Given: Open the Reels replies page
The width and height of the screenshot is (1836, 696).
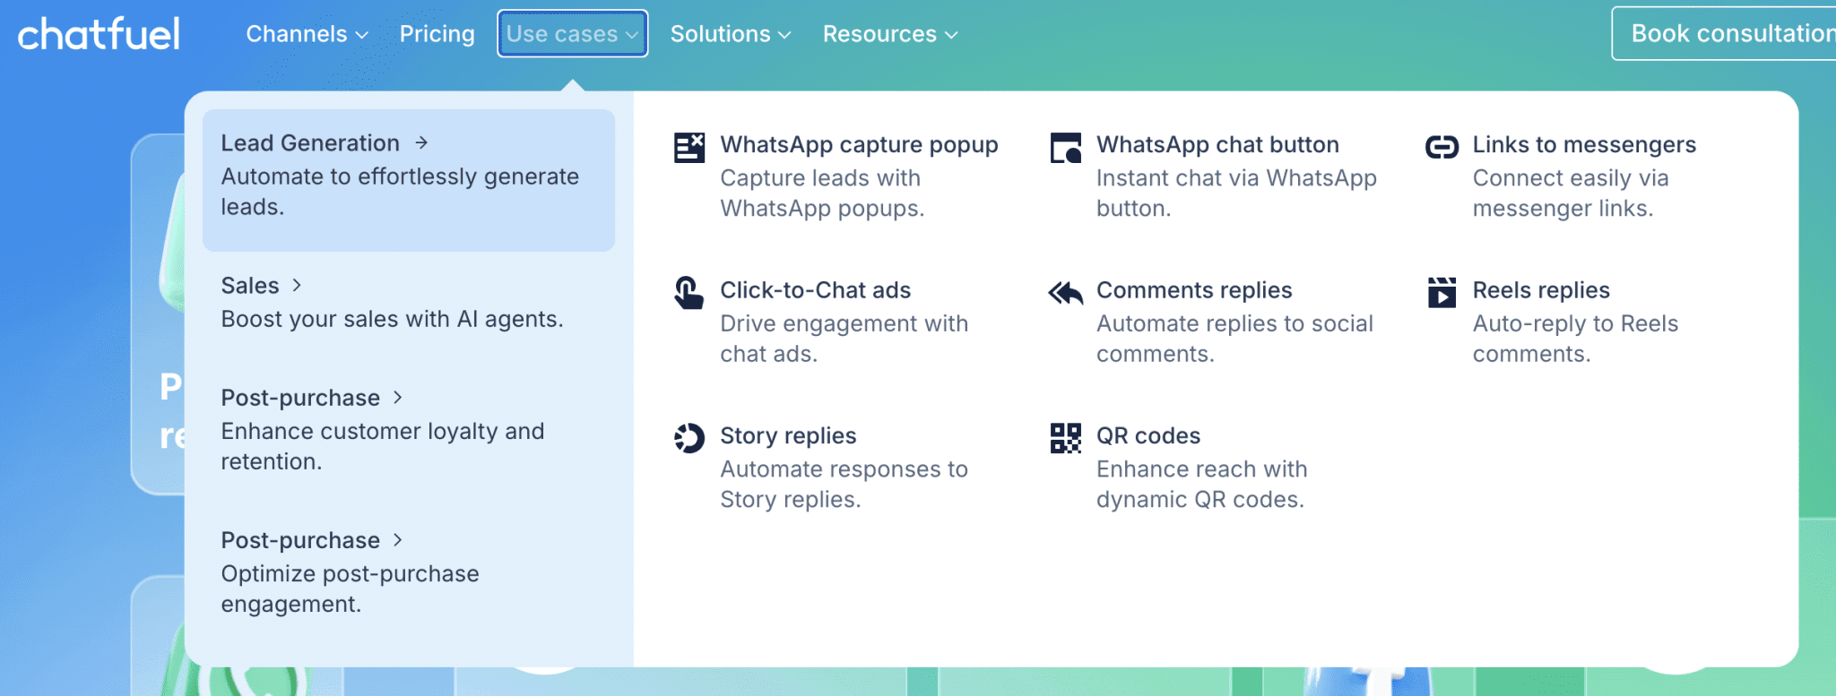Looking at the screenshot, I should coord(1541,290).
